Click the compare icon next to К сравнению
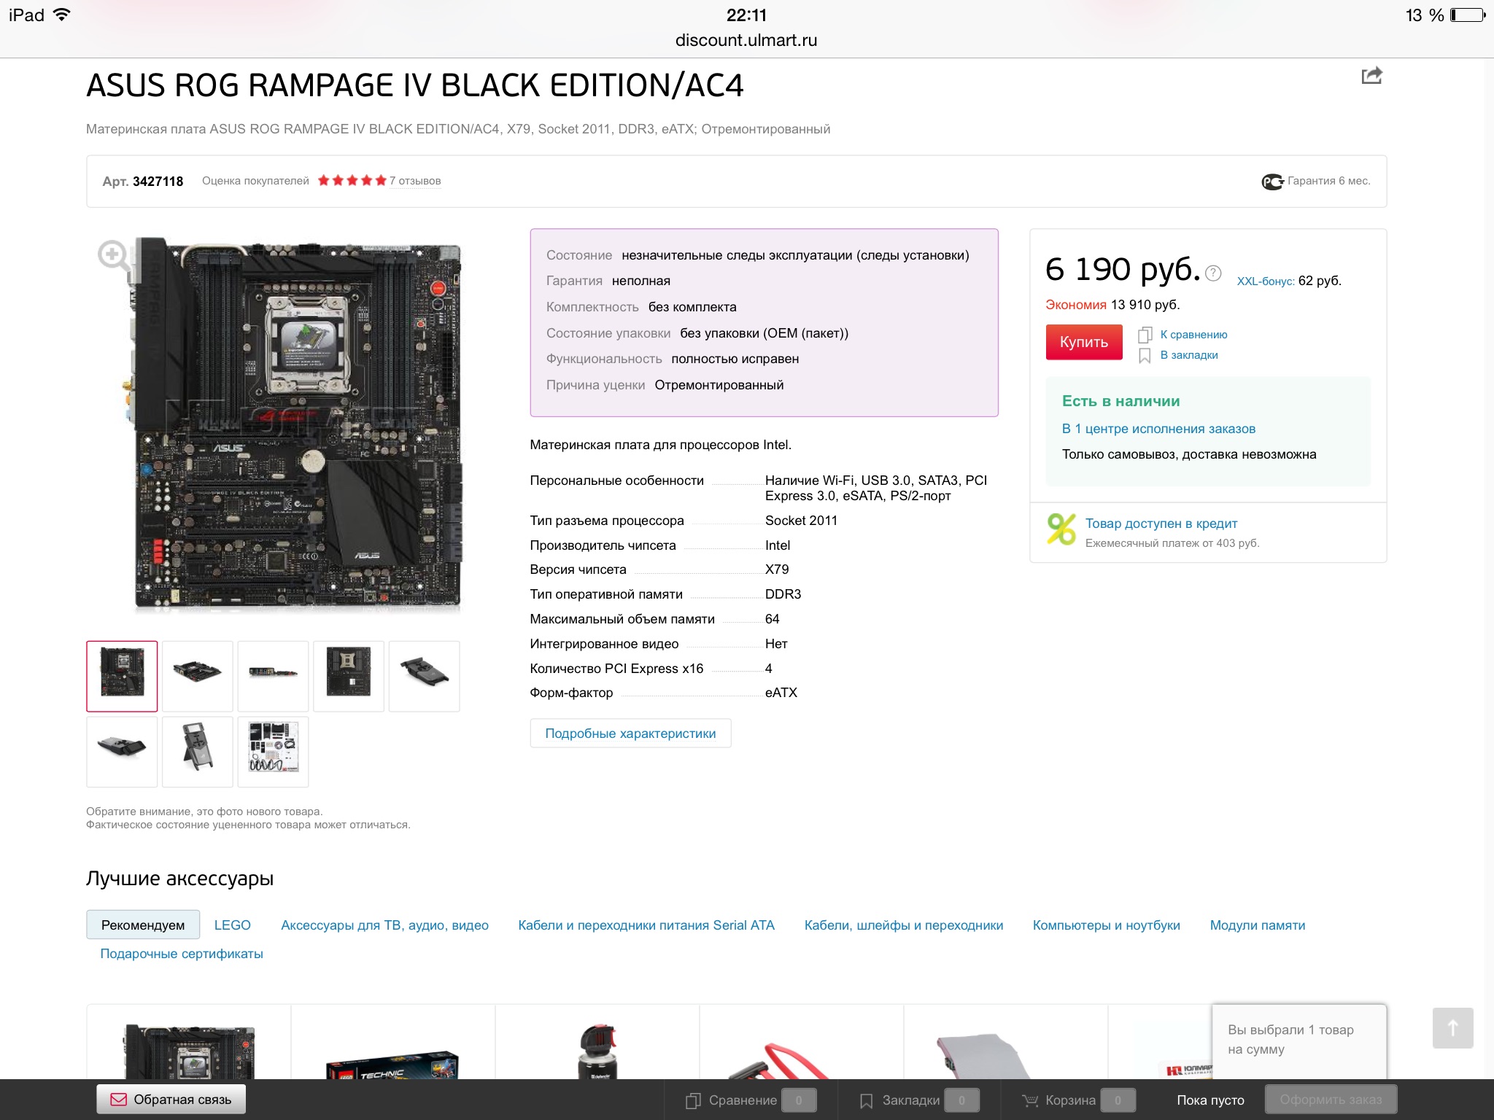 click(1145, 335)
